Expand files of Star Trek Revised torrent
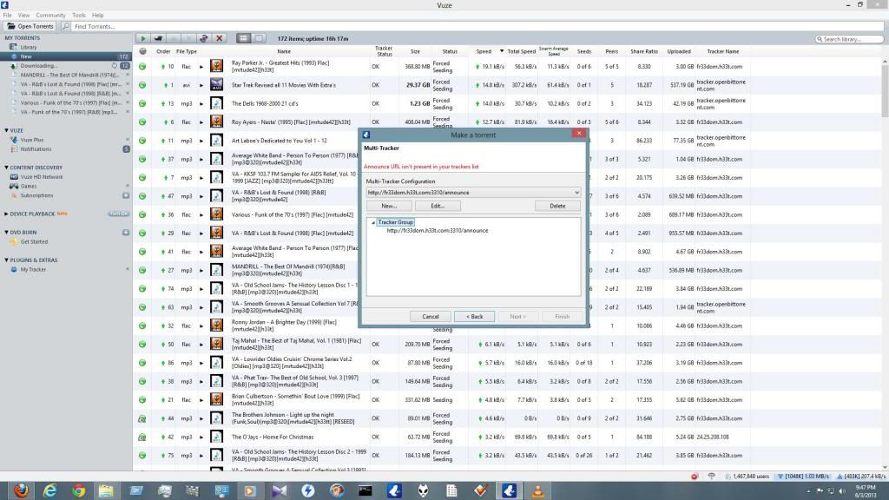Screen dimensions: 889x500 point(201,85)
